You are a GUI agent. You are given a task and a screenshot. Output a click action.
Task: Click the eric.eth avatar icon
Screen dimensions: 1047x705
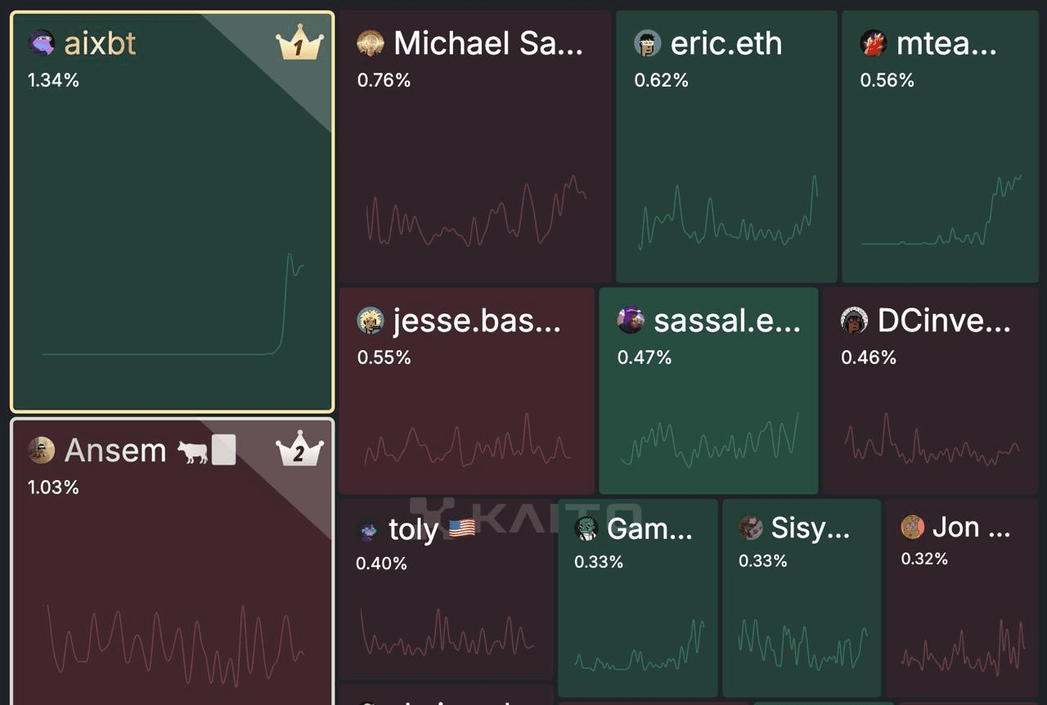point(648,43)
